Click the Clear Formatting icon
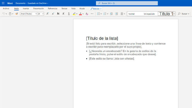 point(87,14)
